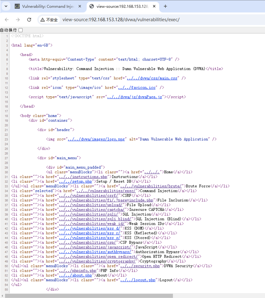Open a new tab with the plus button
Screen dimensions: 265x298
pos(165,6)
